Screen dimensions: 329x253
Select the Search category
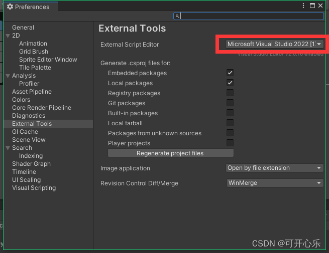[x=22, y=148]
